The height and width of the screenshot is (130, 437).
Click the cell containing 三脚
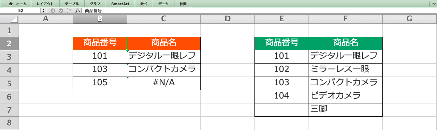coord(345,110)
